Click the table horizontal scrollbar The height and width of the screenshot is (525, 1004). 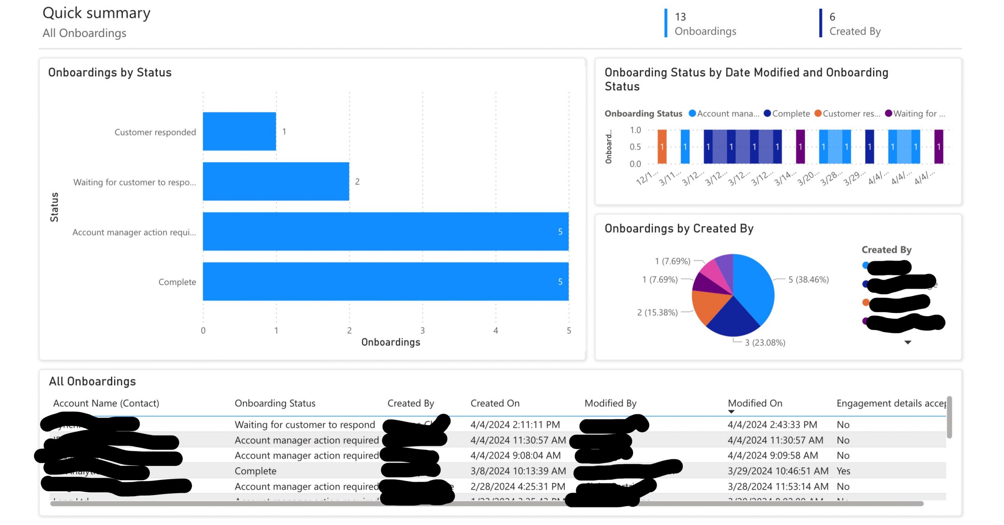point(486,504)
